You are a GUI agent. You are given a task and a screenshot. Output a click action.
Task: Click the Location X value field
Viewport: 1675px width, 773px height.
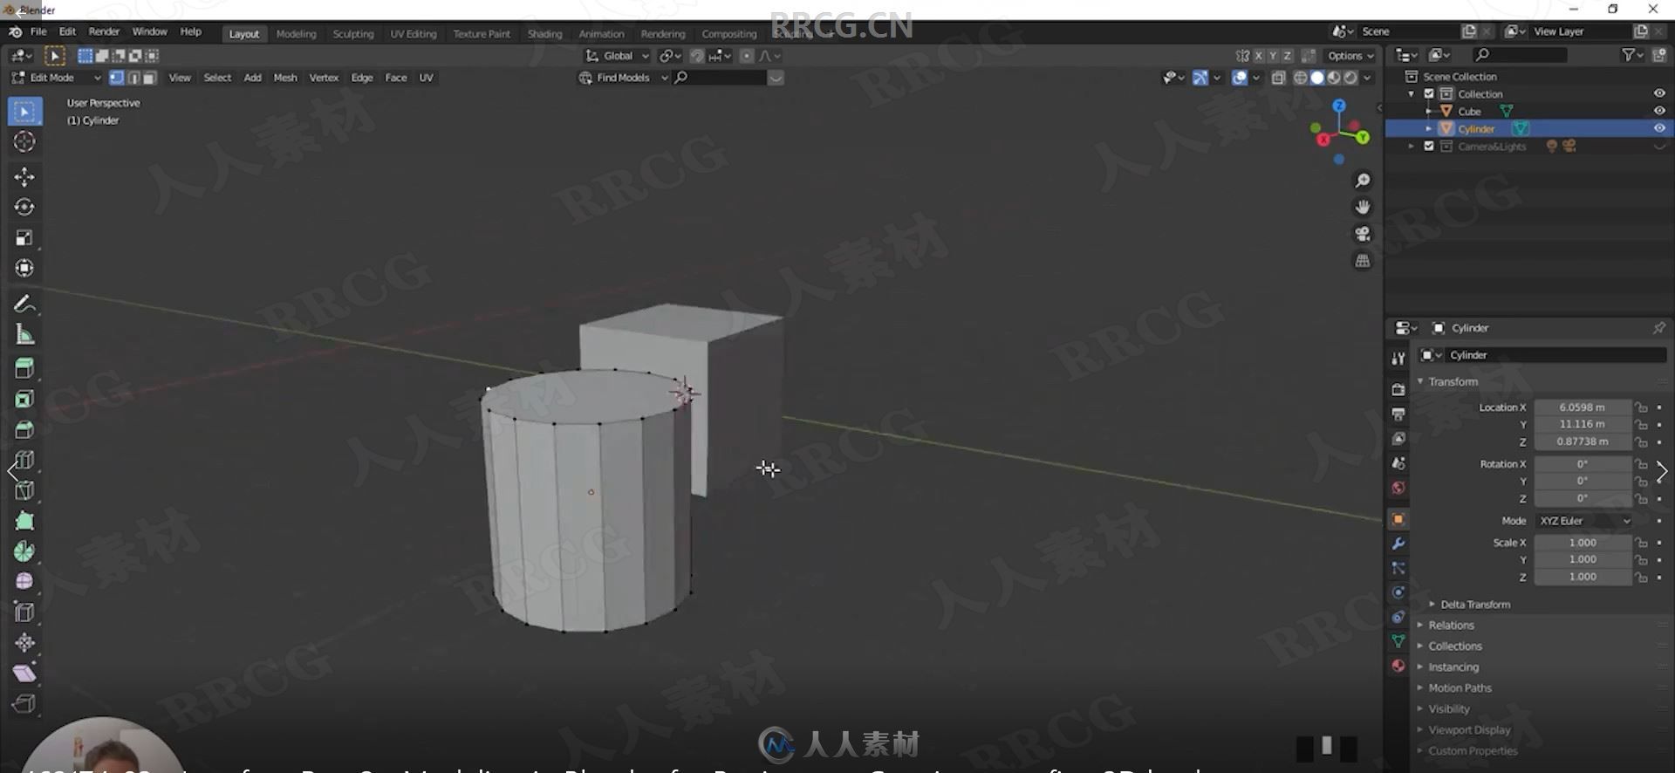(1583, 407)
